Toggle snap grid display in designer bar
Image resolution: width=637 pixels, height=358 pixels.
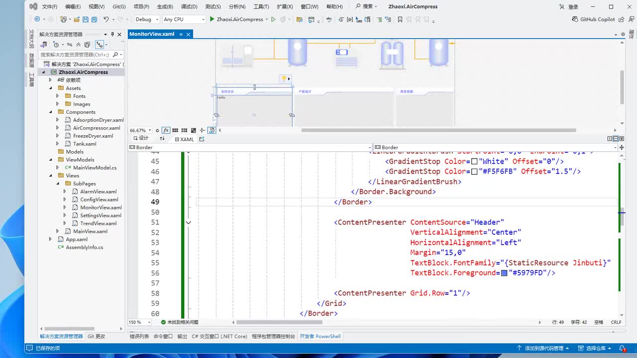tap(175, 130)
